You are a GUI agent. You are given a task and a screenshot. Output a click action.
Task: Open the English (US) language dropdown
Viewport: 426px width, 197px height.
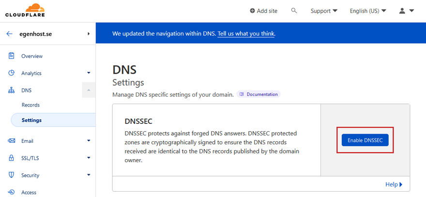point(368,11)
